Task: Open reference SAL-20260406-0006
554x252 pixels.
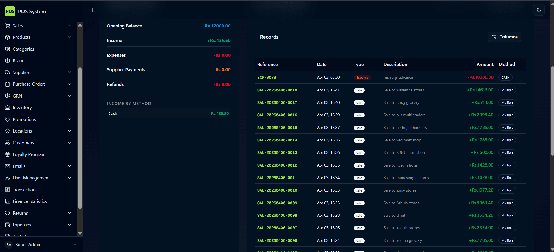Action: 277,240
